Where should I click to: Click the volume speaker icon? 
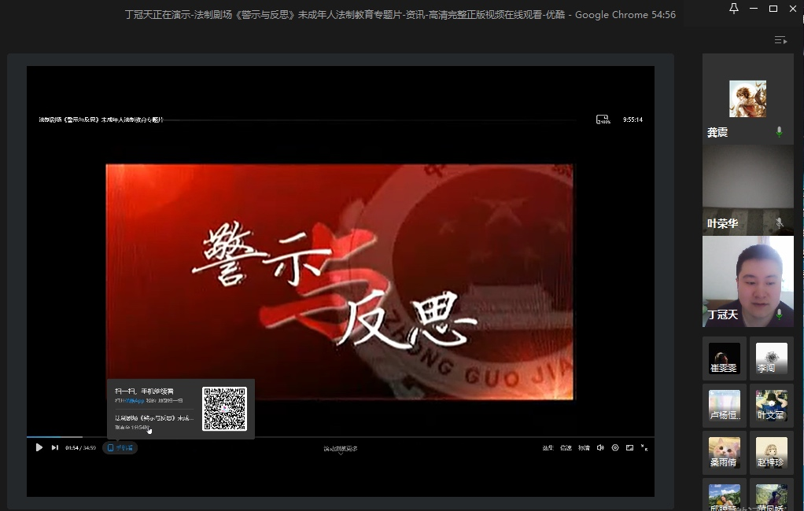click(600, 447)
